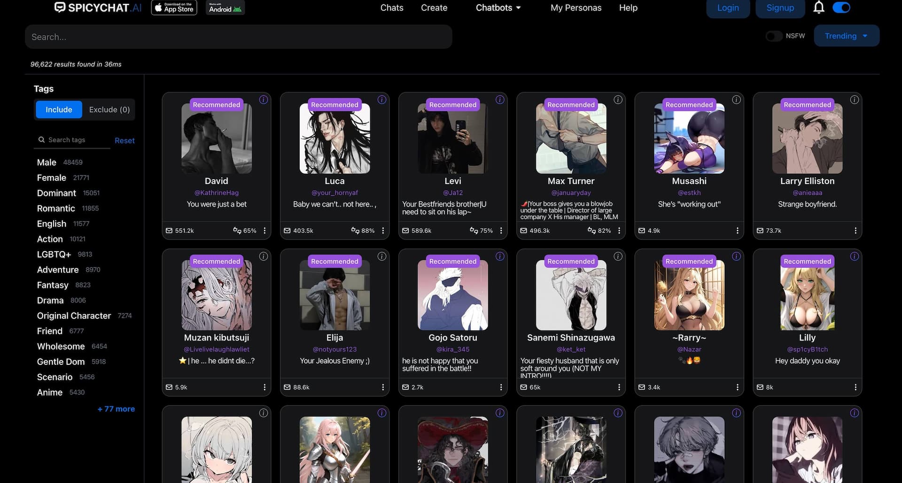This screenshot has height=483, width=902.
Task: Open three-dot menu on Max Turner card
Action: pyautogui.click(x=619, y=230)
